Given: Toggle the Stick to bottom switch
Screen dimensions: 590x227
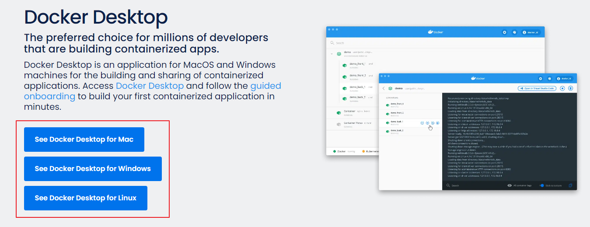Looking at the screenshot, I should [541, 185].
